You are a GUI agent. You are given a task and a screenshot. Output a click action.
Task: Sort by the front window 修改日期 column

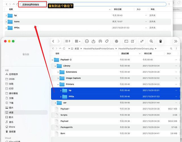point(148,53)
